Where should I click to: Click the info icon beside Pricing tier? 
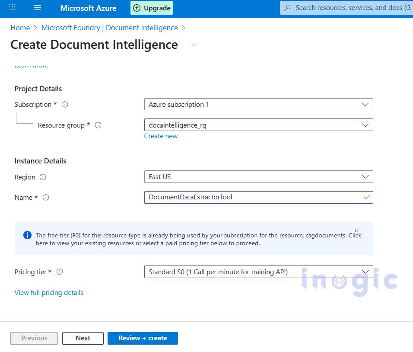point(60,272)
